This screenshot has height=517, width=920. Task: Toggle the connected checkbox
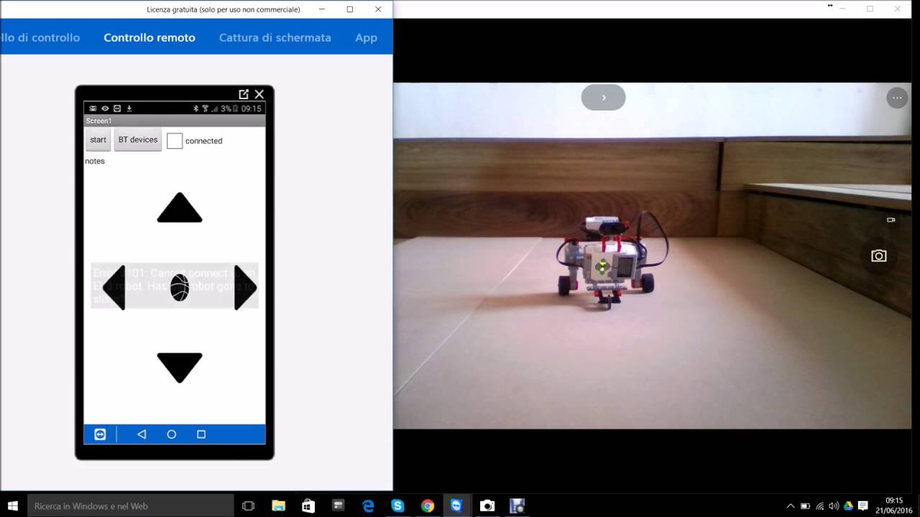[175, 141]
